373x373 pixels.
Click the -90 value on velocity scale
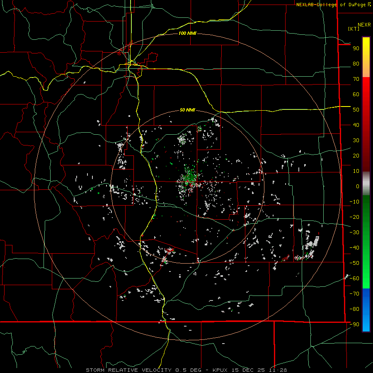pos(354,325)
